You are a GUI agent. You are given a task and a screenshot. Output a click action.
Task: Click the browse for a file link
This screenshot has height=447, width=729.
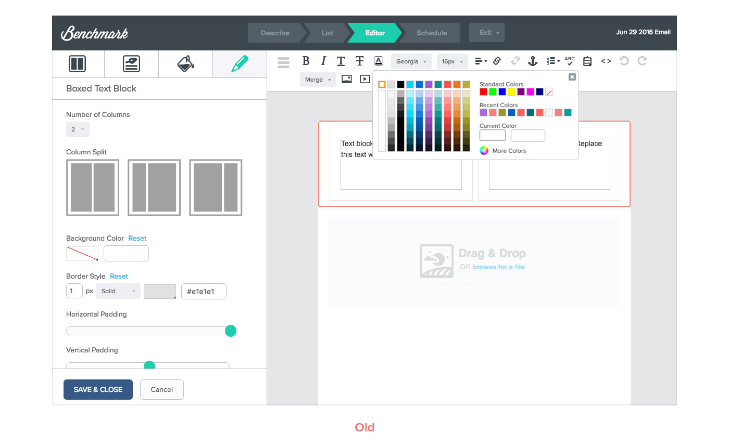pos(498,267)
